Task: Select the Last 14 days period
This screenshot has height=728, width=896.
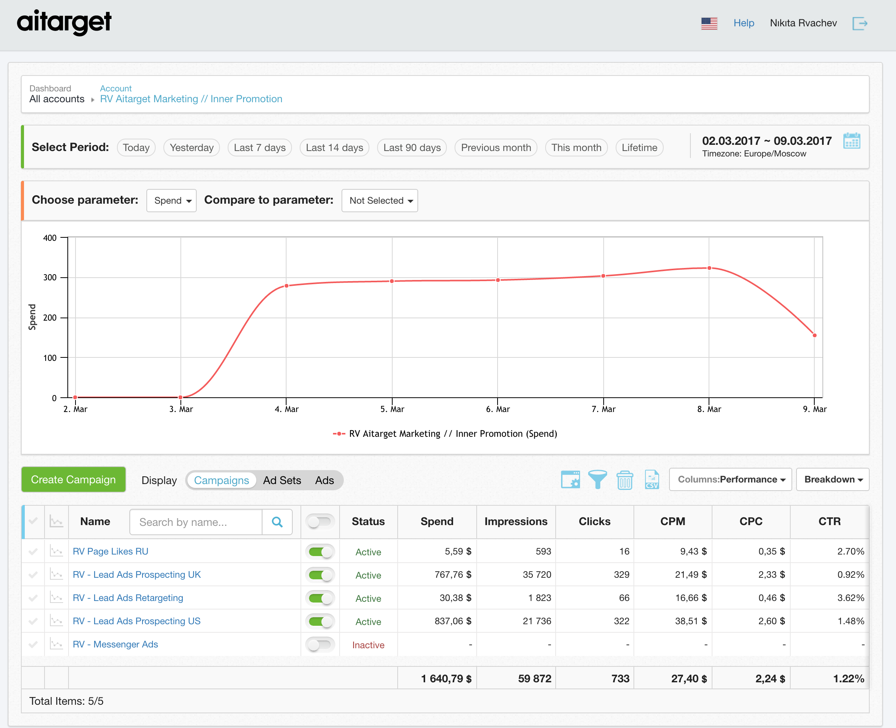Action: point(335,148)
